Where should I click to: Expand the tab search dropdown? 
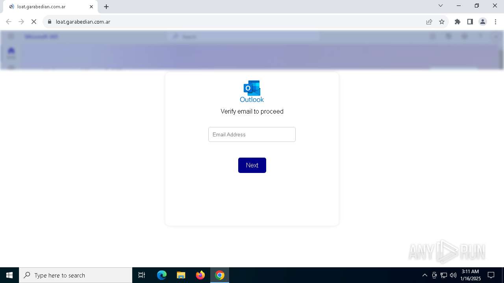click(441, 6)
